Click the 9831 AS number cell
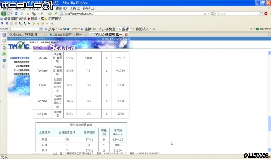The height and width of the screenshot is (159, 271). [69, 114]
